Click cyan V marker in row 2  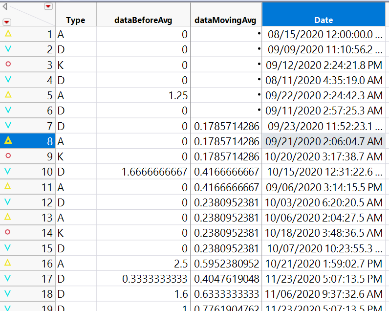(8, 49)
